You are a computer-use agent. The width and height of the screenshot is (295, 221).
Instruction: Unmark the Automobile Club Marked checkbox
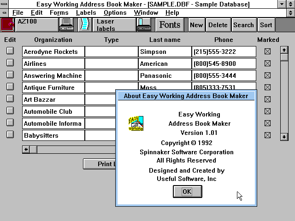[267, 111]
